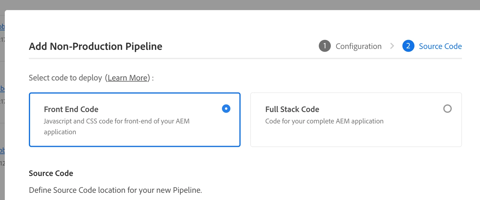Click the dimmed backdrop above the dialog
480x200 pixels.
tap(240, 5)
